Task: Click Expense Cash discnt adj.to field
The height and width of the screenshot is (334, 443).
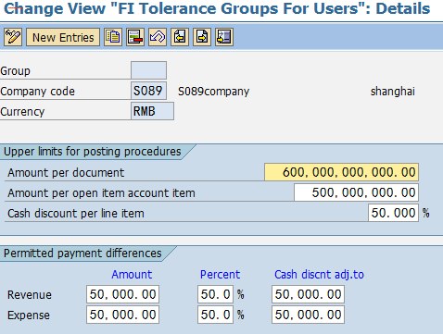Action: click(x=308, y=315)
